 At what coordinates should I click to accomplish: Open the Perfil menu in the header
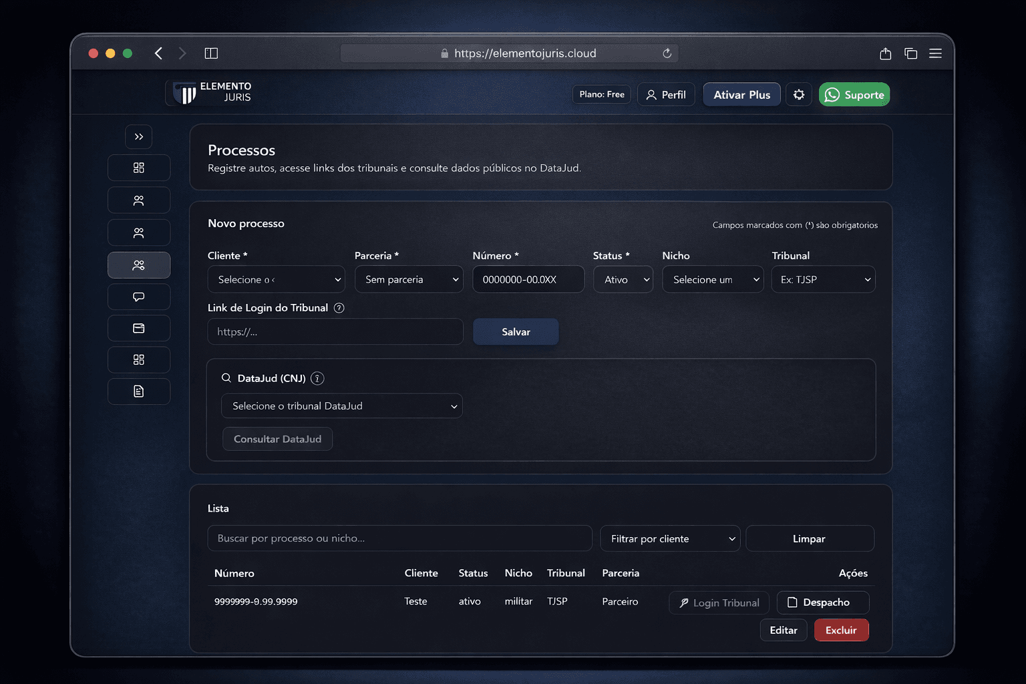click(666, 95)
